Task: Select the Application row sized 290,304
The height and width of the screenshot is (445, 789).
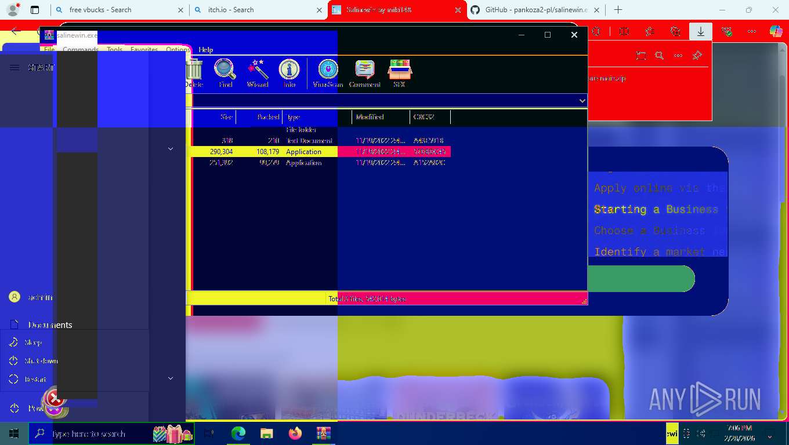Action: 321,152
